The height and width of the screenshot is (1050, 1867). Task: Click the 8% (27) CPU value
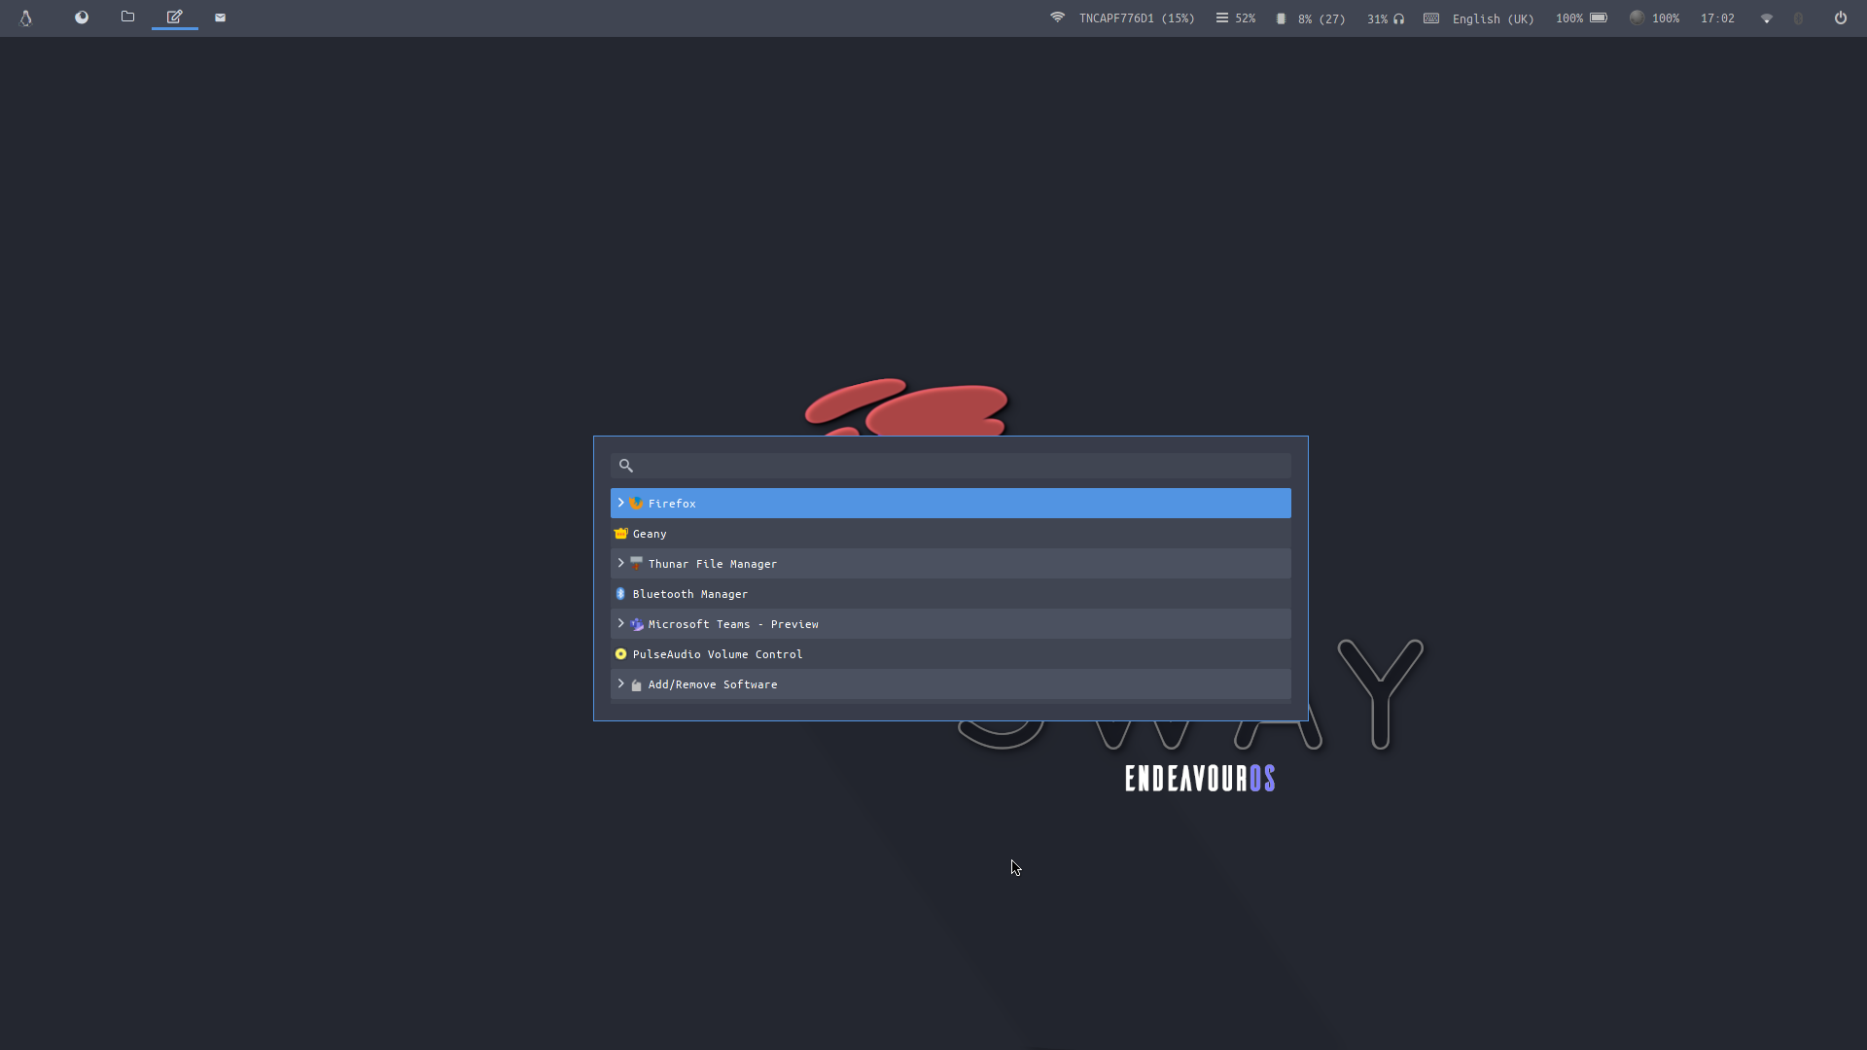pos(1321,18)
